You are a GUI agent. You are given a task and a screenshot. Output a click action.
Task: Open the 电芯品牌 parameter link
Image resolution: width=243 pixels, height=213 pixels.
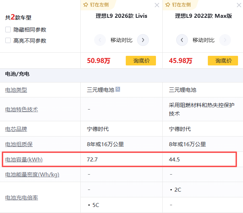(16, 129)
